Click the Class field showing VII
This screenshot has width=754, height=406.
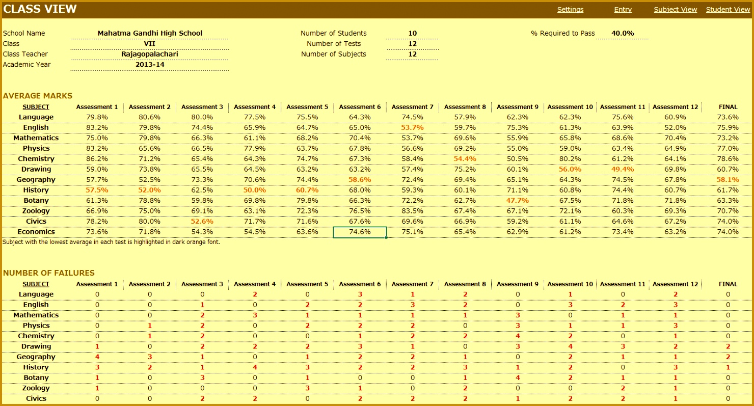[x=149, y=43]
